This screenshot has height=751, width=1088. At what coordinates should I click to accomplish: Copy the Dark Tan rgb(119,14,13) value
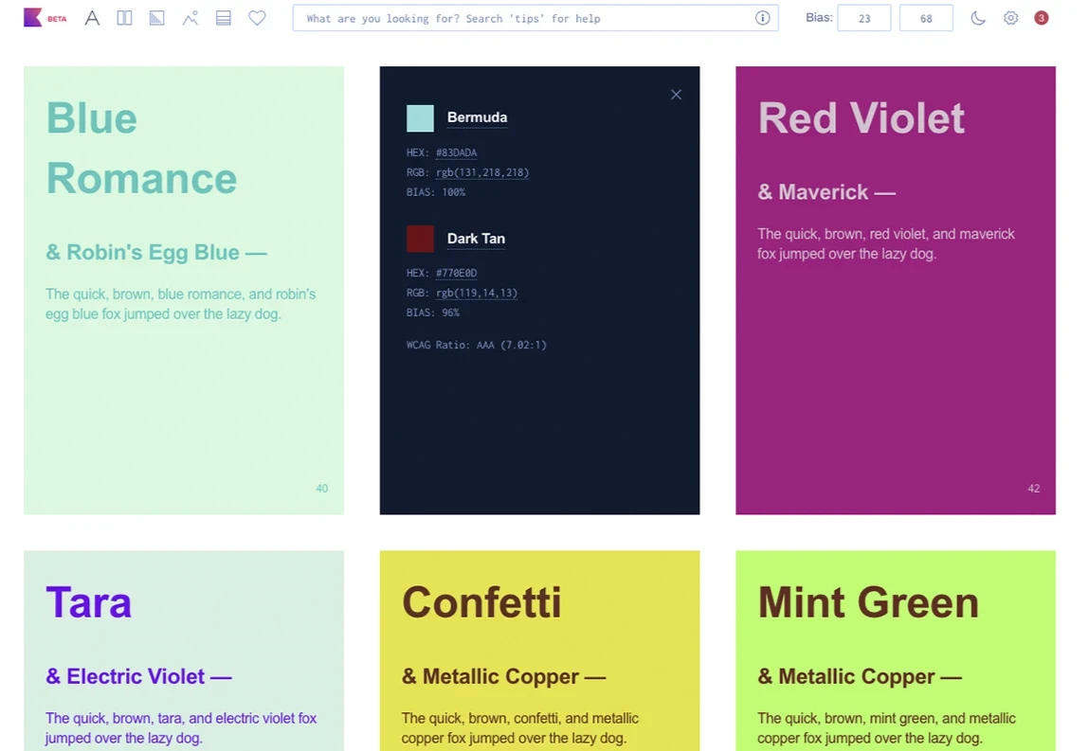pyautogui.click(x=477, y=293)
